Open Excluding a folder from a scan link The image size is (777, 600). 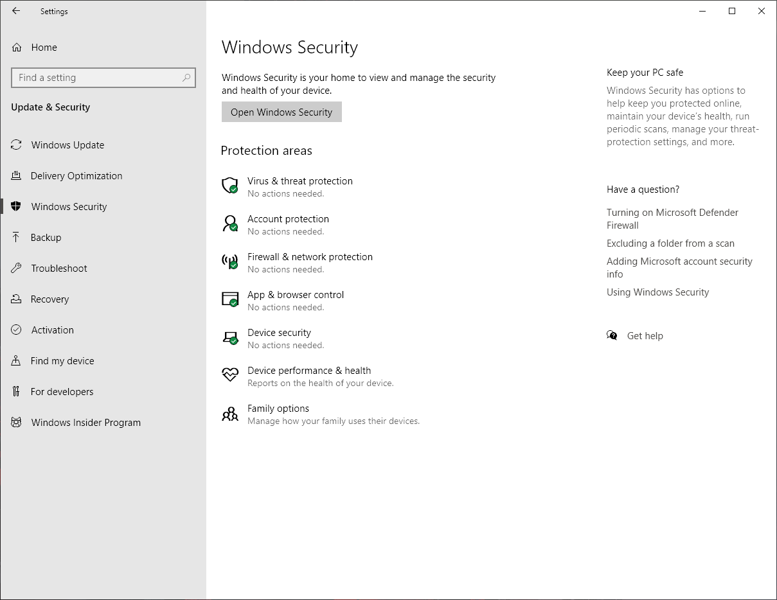pyautogui.click(x=670, y=243)
